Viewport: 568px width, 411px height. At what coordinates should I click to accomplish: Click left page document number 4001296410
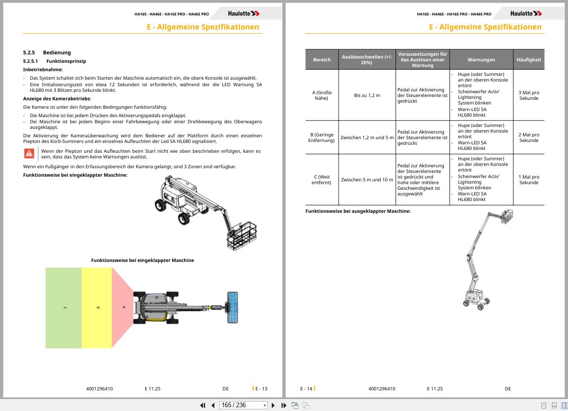[x=99, y=389]
